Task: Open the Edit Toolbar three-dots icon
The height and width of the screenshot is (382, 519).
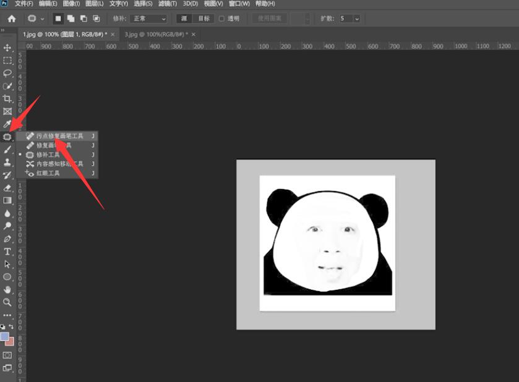Action: pyautogui.click(x=7, y=315)
